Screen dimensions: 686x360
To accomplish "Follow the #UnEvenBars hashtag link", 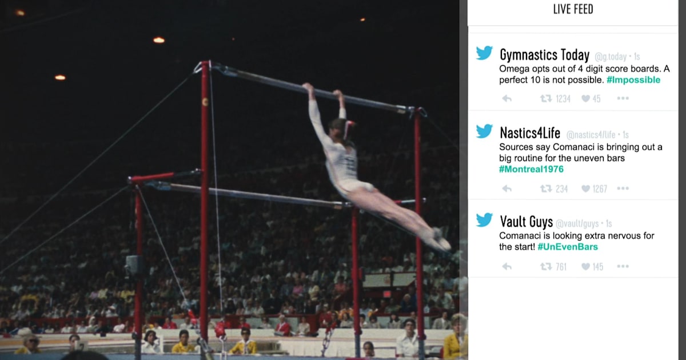I will (568, 247).
